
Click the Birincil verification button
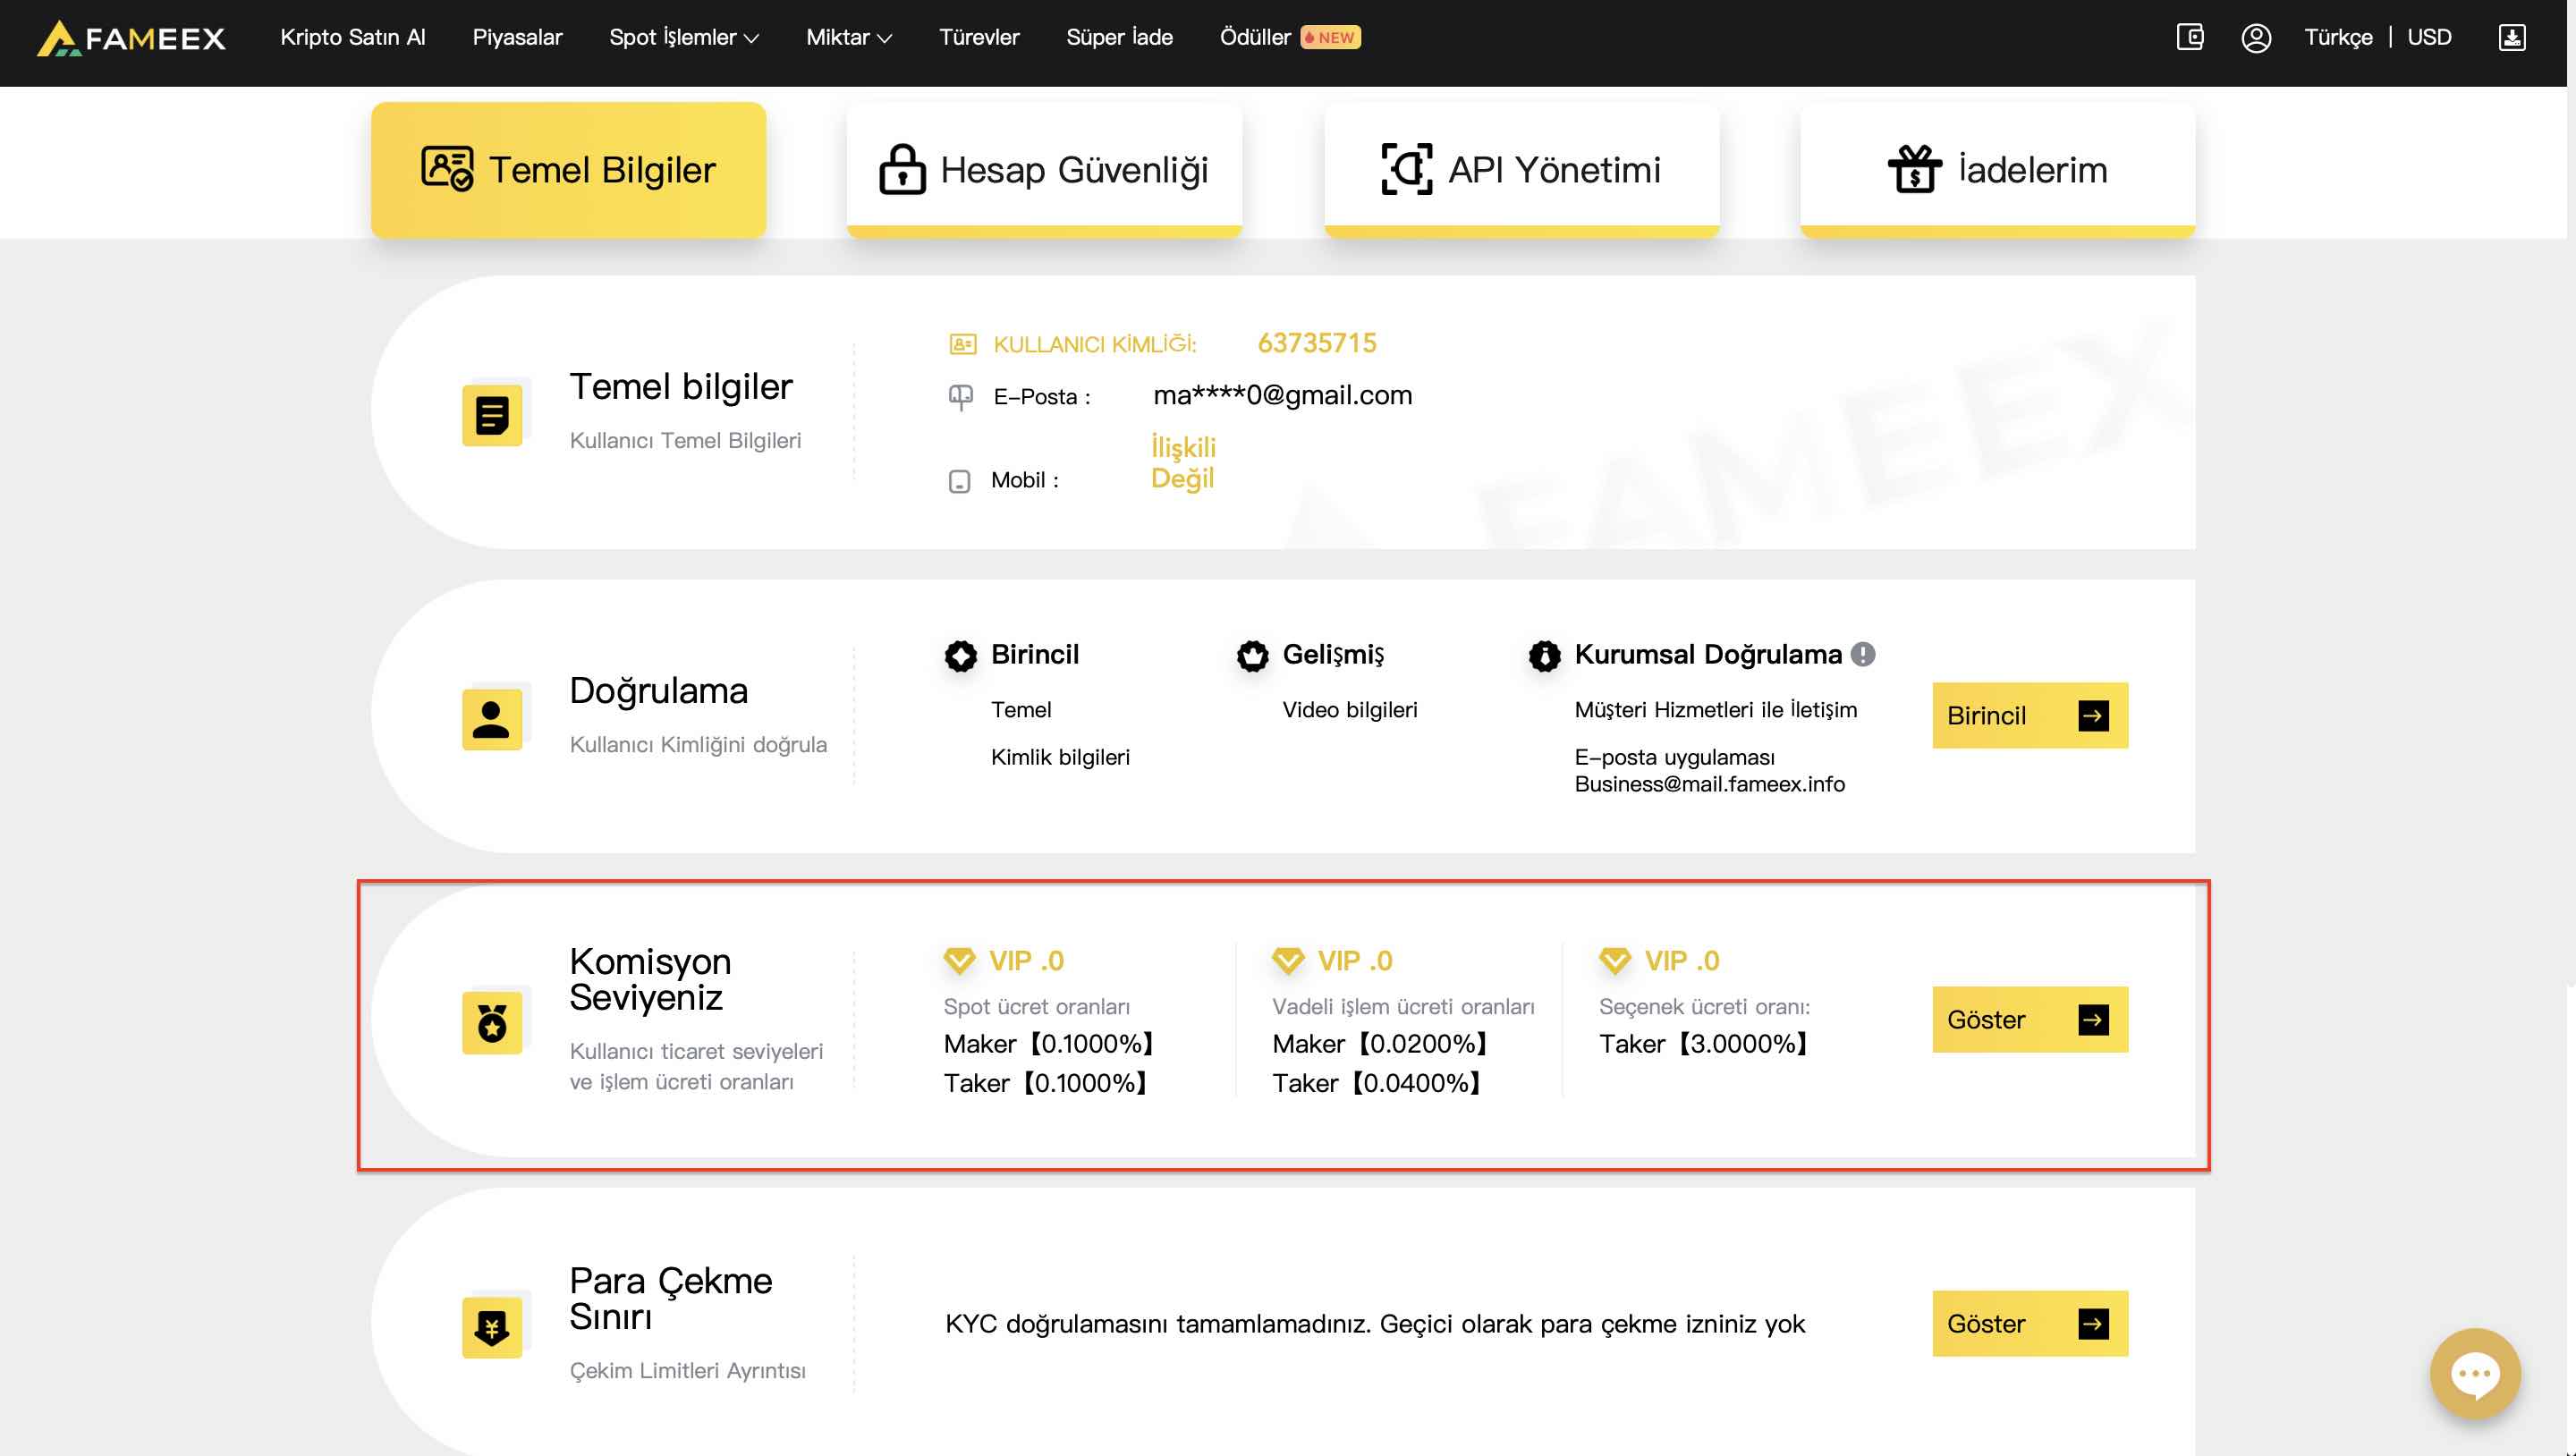pyautogui.click(x=2030, y=716)
